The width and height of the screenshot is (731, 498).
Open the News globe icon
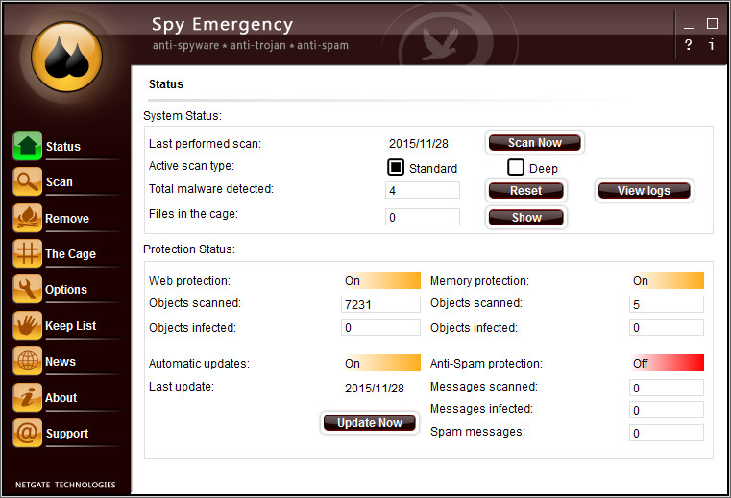(27, 361)
